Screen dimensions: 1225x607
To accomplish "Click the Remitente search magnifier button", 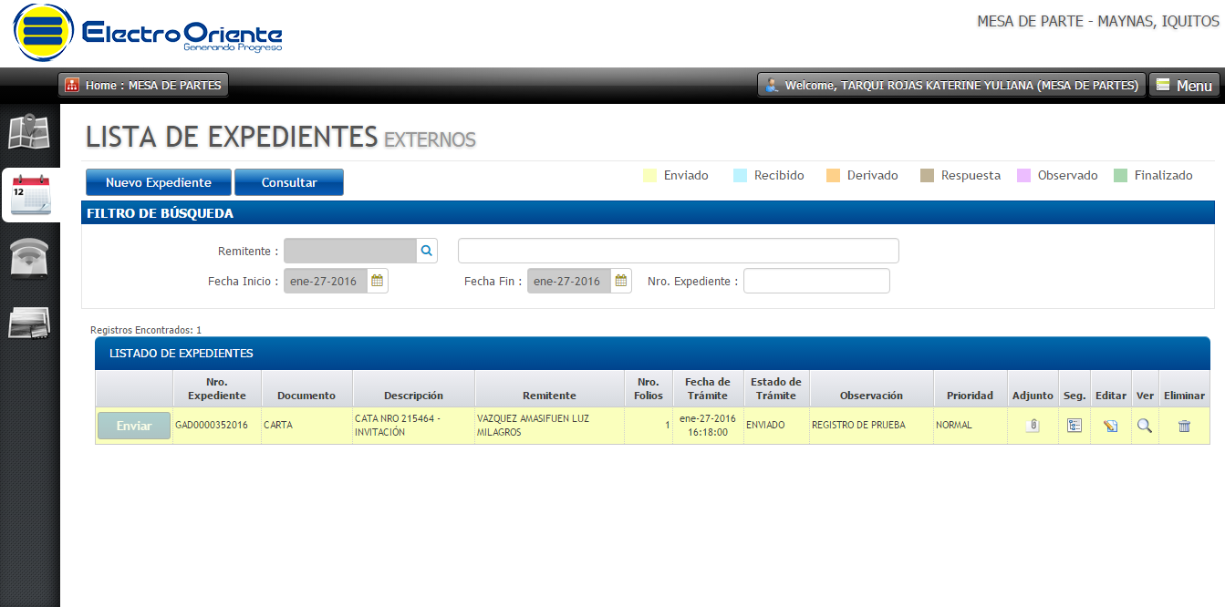I will coord(427,251).
